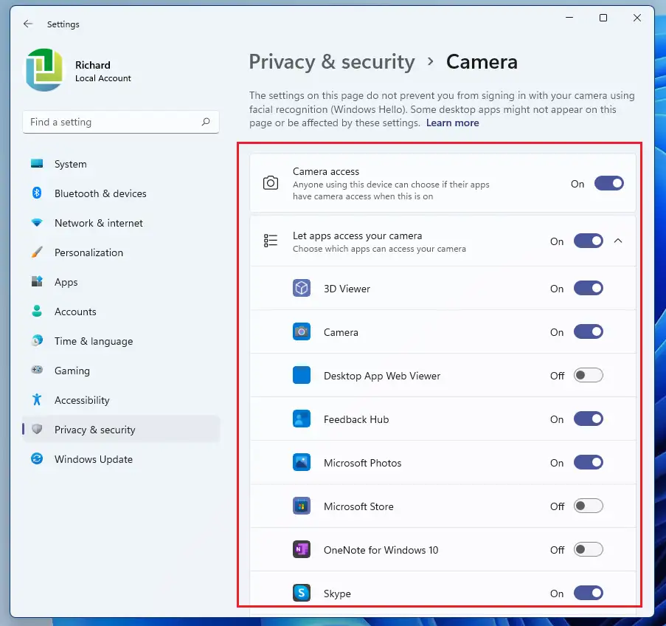Click Richard's profile avatar picture
This screenshot has width=666, height=626.
(x=44, y=69)
